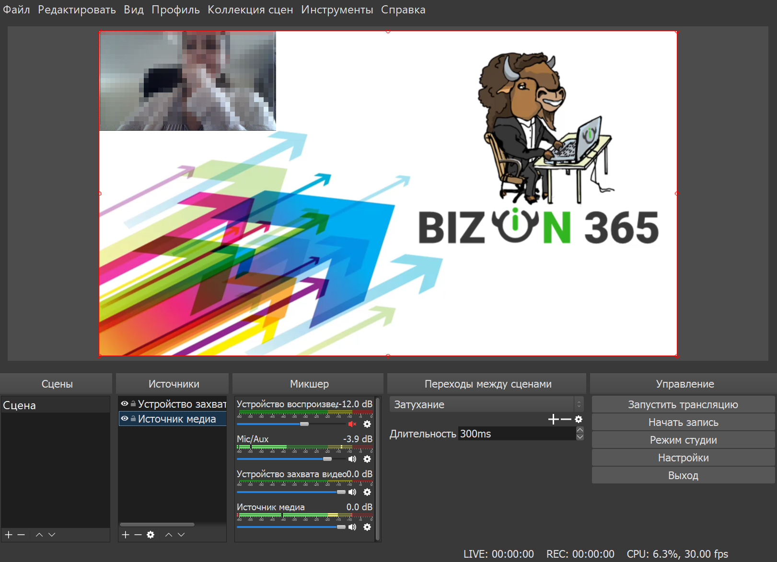Image resolution: width=777 pixels, height=562 pixels.
Task: Open the 'Коллекция сцен' menu
Action: pyautogui.click(x=250, y=10)
